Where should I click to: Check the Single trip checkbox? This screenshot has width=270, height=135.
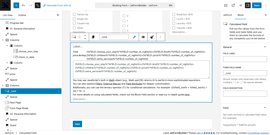[74, 19]
